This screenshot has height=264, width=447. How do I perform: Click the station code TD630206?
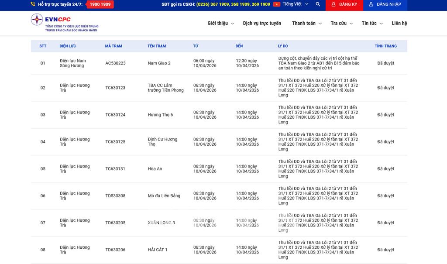(x=115, y=250)
